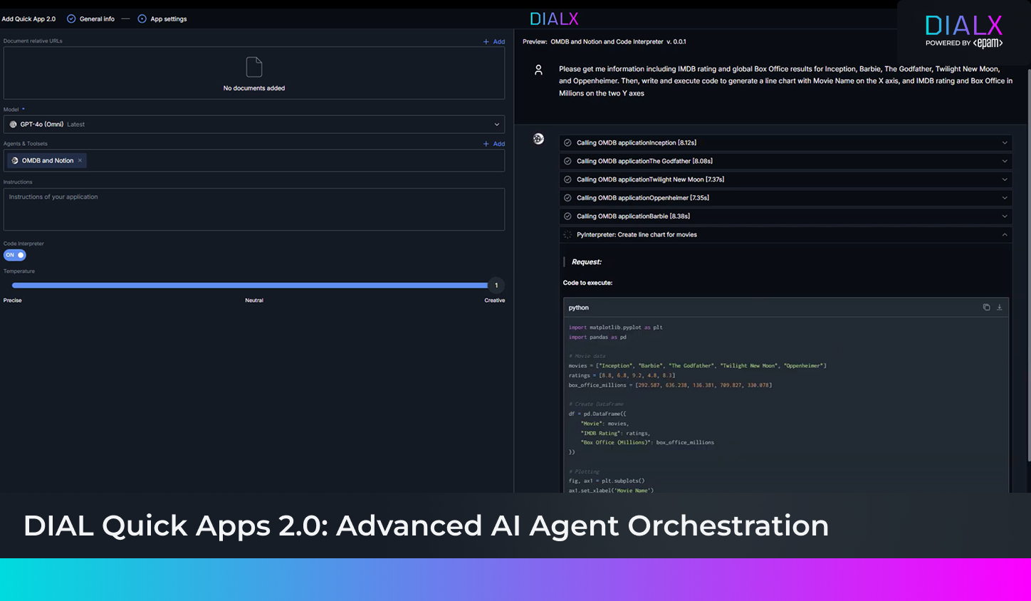Click Add next to Agents & Toolsets
This screenshot has height=601, width=1031.
494,144
